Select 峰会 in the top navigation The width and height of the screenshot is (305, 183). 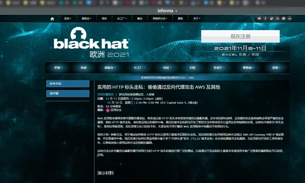coord(140,18)
